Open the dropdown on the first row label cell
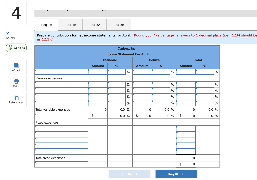257x180 pixels. [35, 72]
